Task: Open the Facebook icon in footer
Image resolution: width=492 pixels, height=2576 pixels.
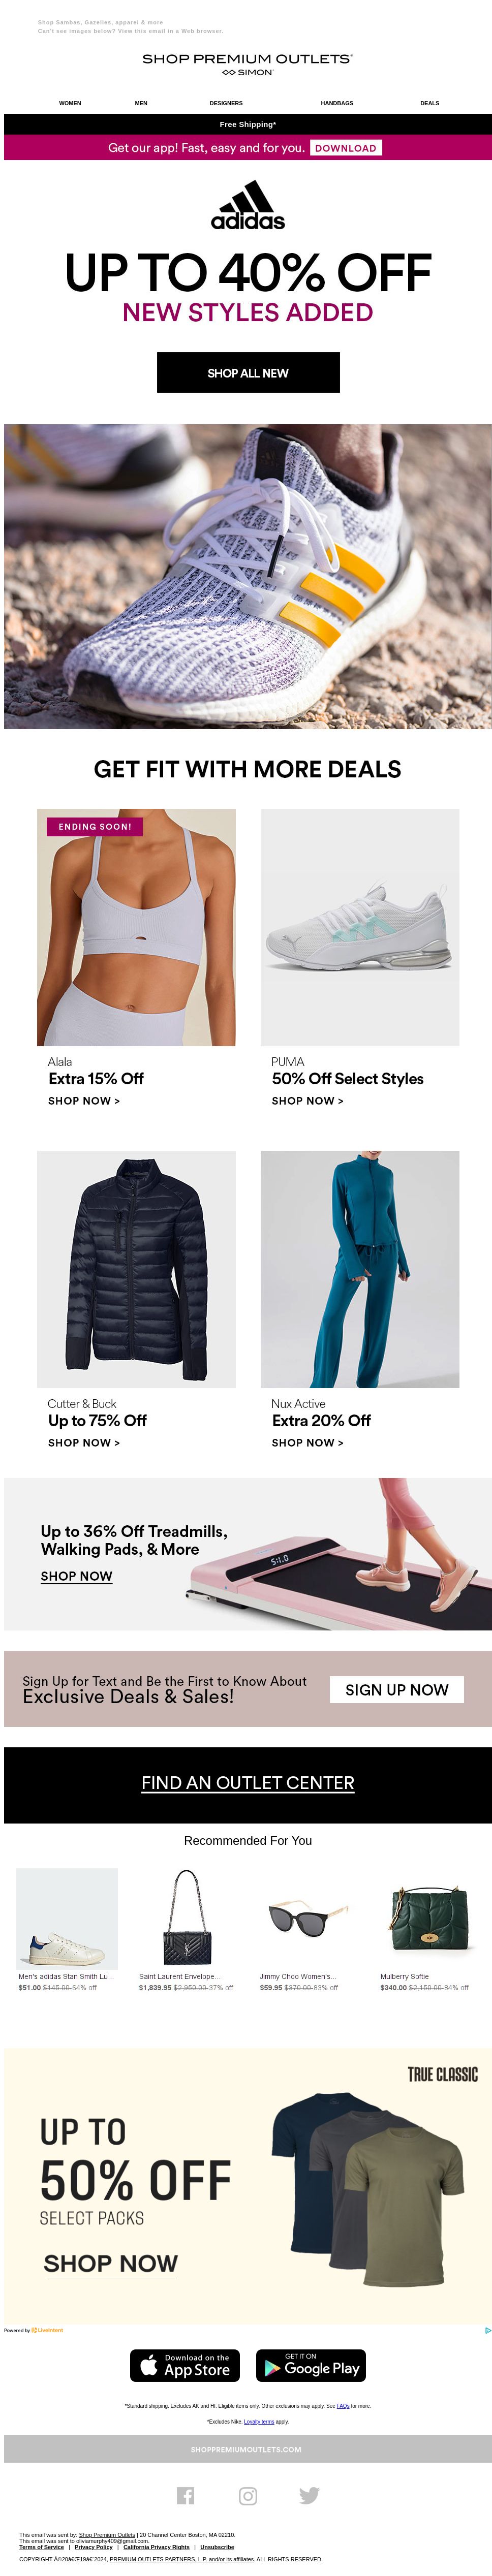Action: (185, 2495)
